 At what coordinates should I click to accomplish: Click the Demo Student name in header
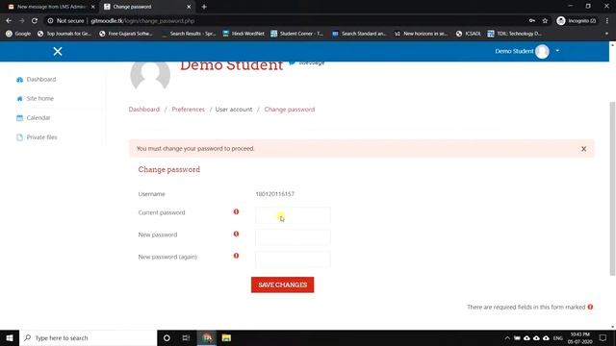click(x=514, y=51)
